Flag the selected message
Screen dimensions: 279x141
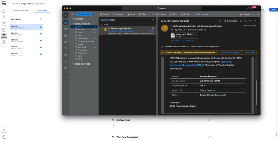click(x=142, y=14)
